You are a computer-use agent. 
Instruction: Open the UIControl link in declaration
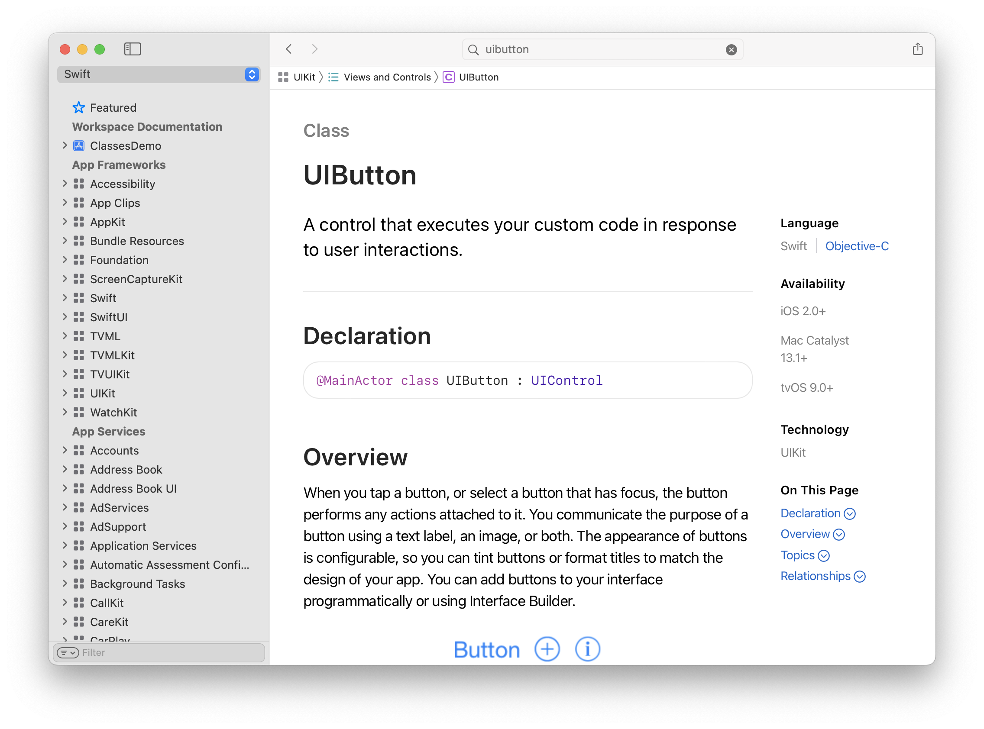[x=566, y=381]
